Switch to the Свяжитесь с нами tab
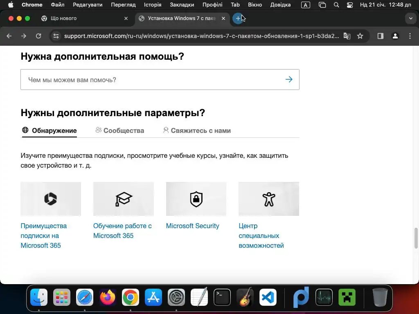The width and height of the screenshot is (419, 314). (197, 130)
